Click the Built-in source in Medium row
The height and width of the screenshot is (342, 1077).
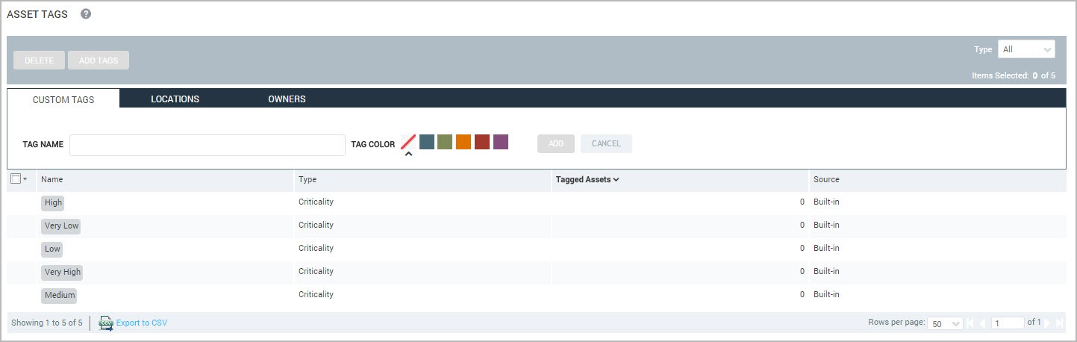pyautogui.click(x=826, y=294)
